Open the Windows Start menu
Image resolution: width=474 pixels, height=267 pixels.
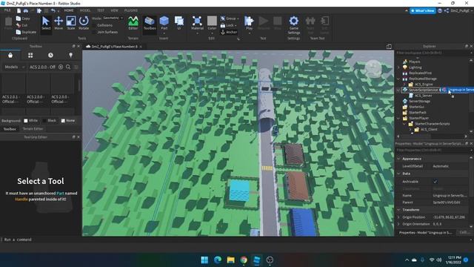(204, 260)
